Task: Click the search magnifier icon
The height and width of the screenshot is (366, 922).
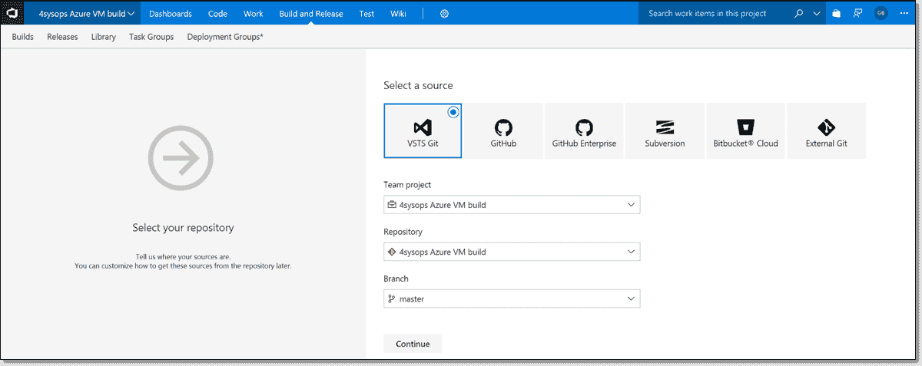Action: click(x=799, y=13)
